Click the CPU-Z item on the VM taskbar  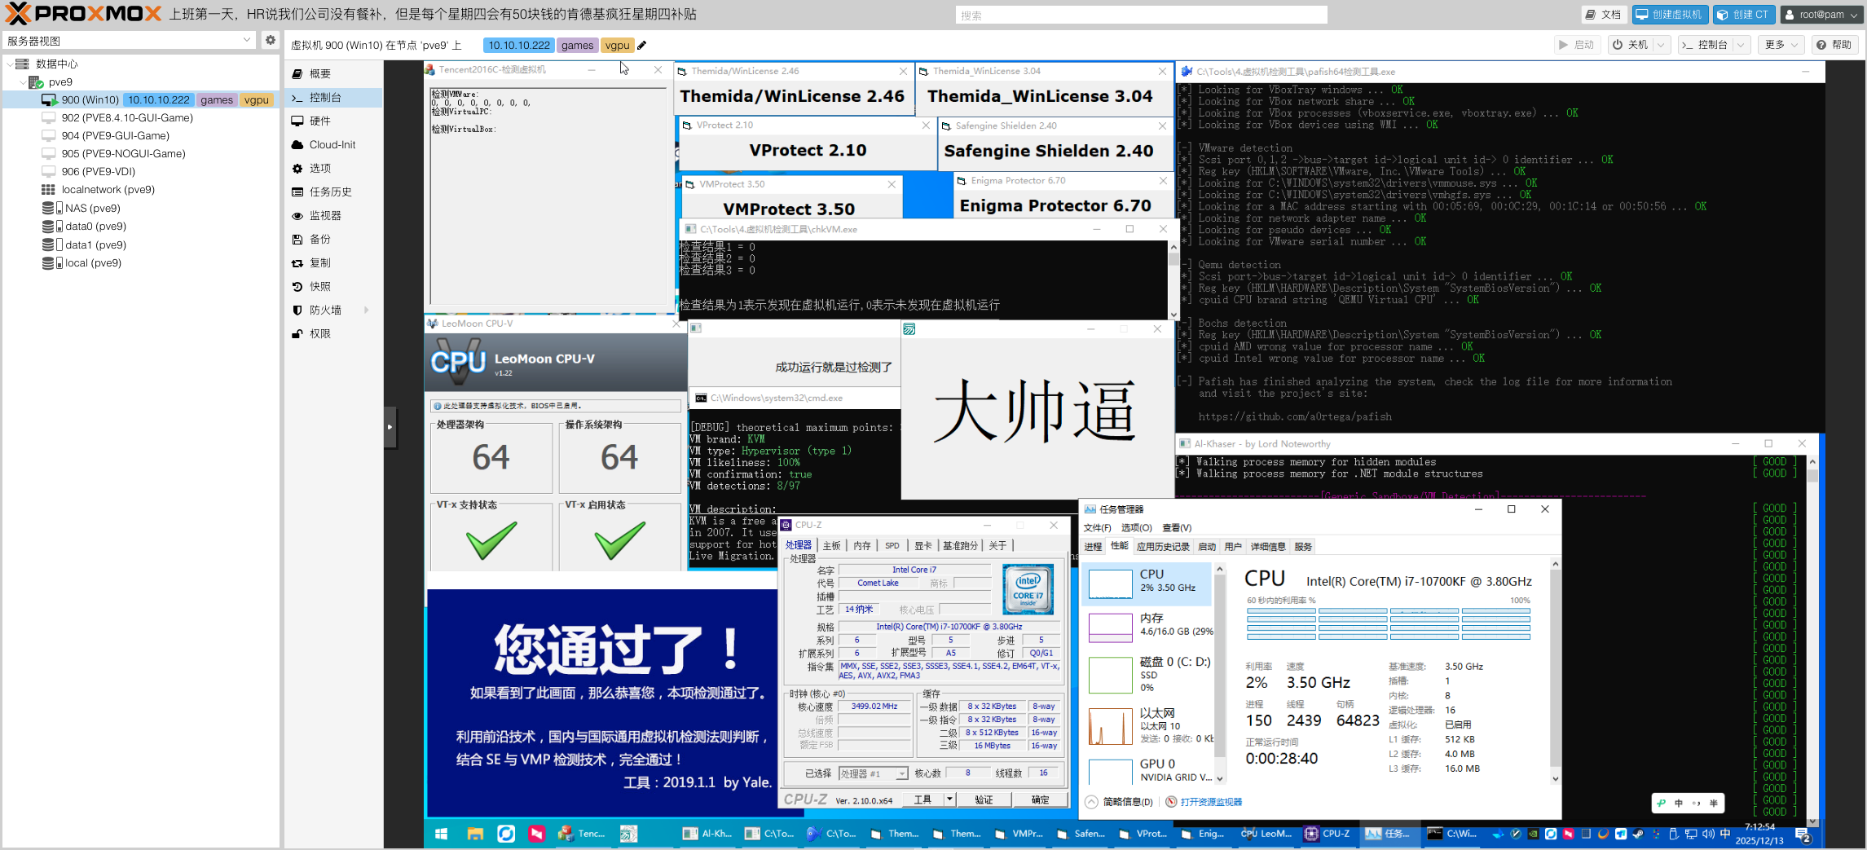pos(1328,834)
